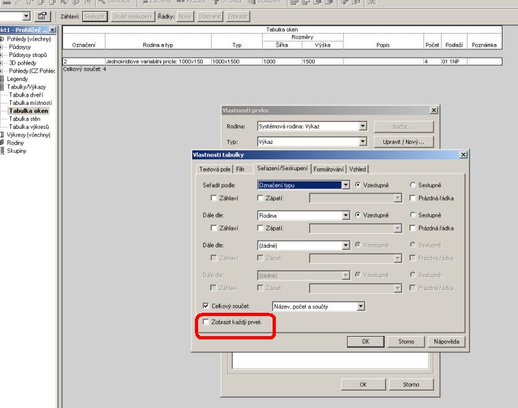Open the Seřadit podle Označení typu dropdown
Image resolution: width=518 pixels, height=408 pixels.
click(x=346, y=185)
